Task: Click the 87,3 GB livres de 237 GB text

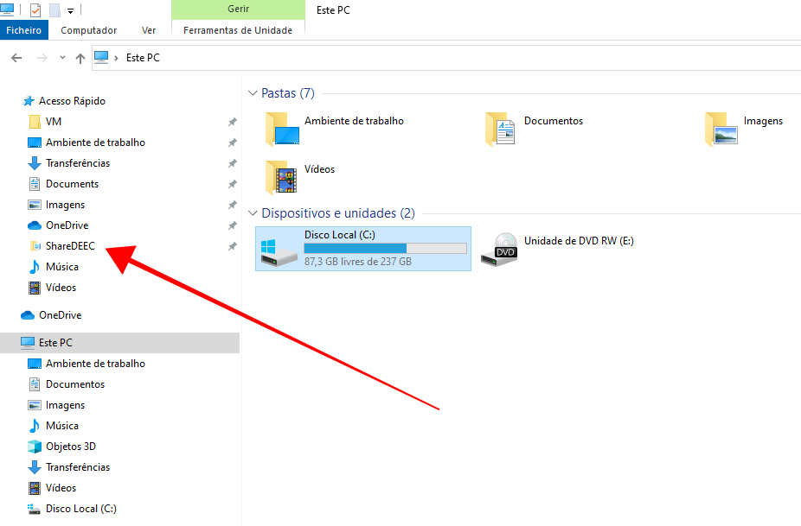Action: point(358,262)
